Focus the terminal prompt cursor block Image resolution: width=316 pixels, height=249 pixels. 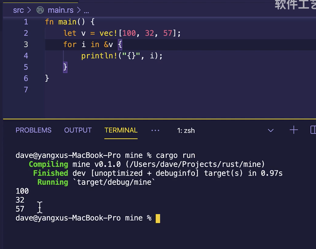coord(158,218)
